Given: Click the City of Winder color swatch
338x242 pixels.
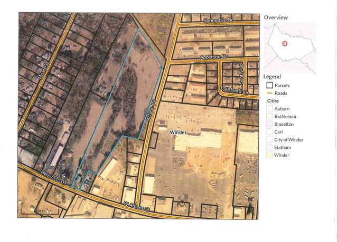Looking at the screenshot, I should [x=269, y=139].
